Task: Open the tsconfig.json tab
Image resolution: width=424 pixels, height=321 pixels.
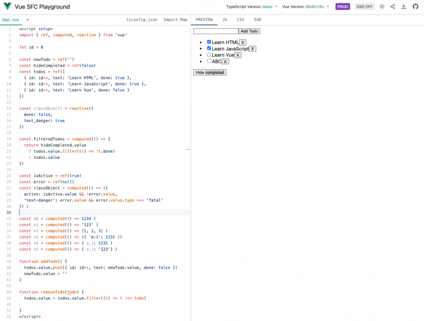Action: pyautogui.click(x=142, y=20)
